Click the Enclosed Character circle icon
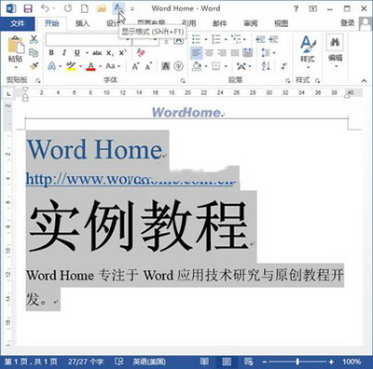Screen dimensions: 373x369 [x=178, y=66]
